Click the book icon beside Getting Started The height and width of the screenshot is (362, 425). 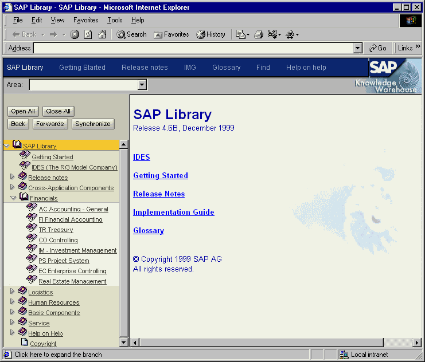coord(25,155)
